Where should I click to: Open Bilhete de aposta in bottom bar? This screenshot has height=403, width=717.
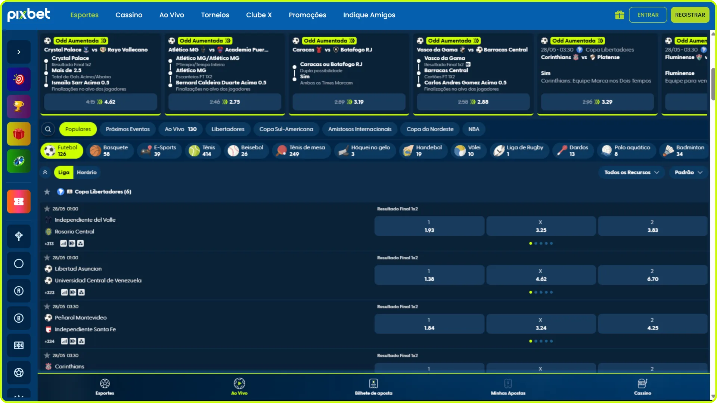click(373, 387)
